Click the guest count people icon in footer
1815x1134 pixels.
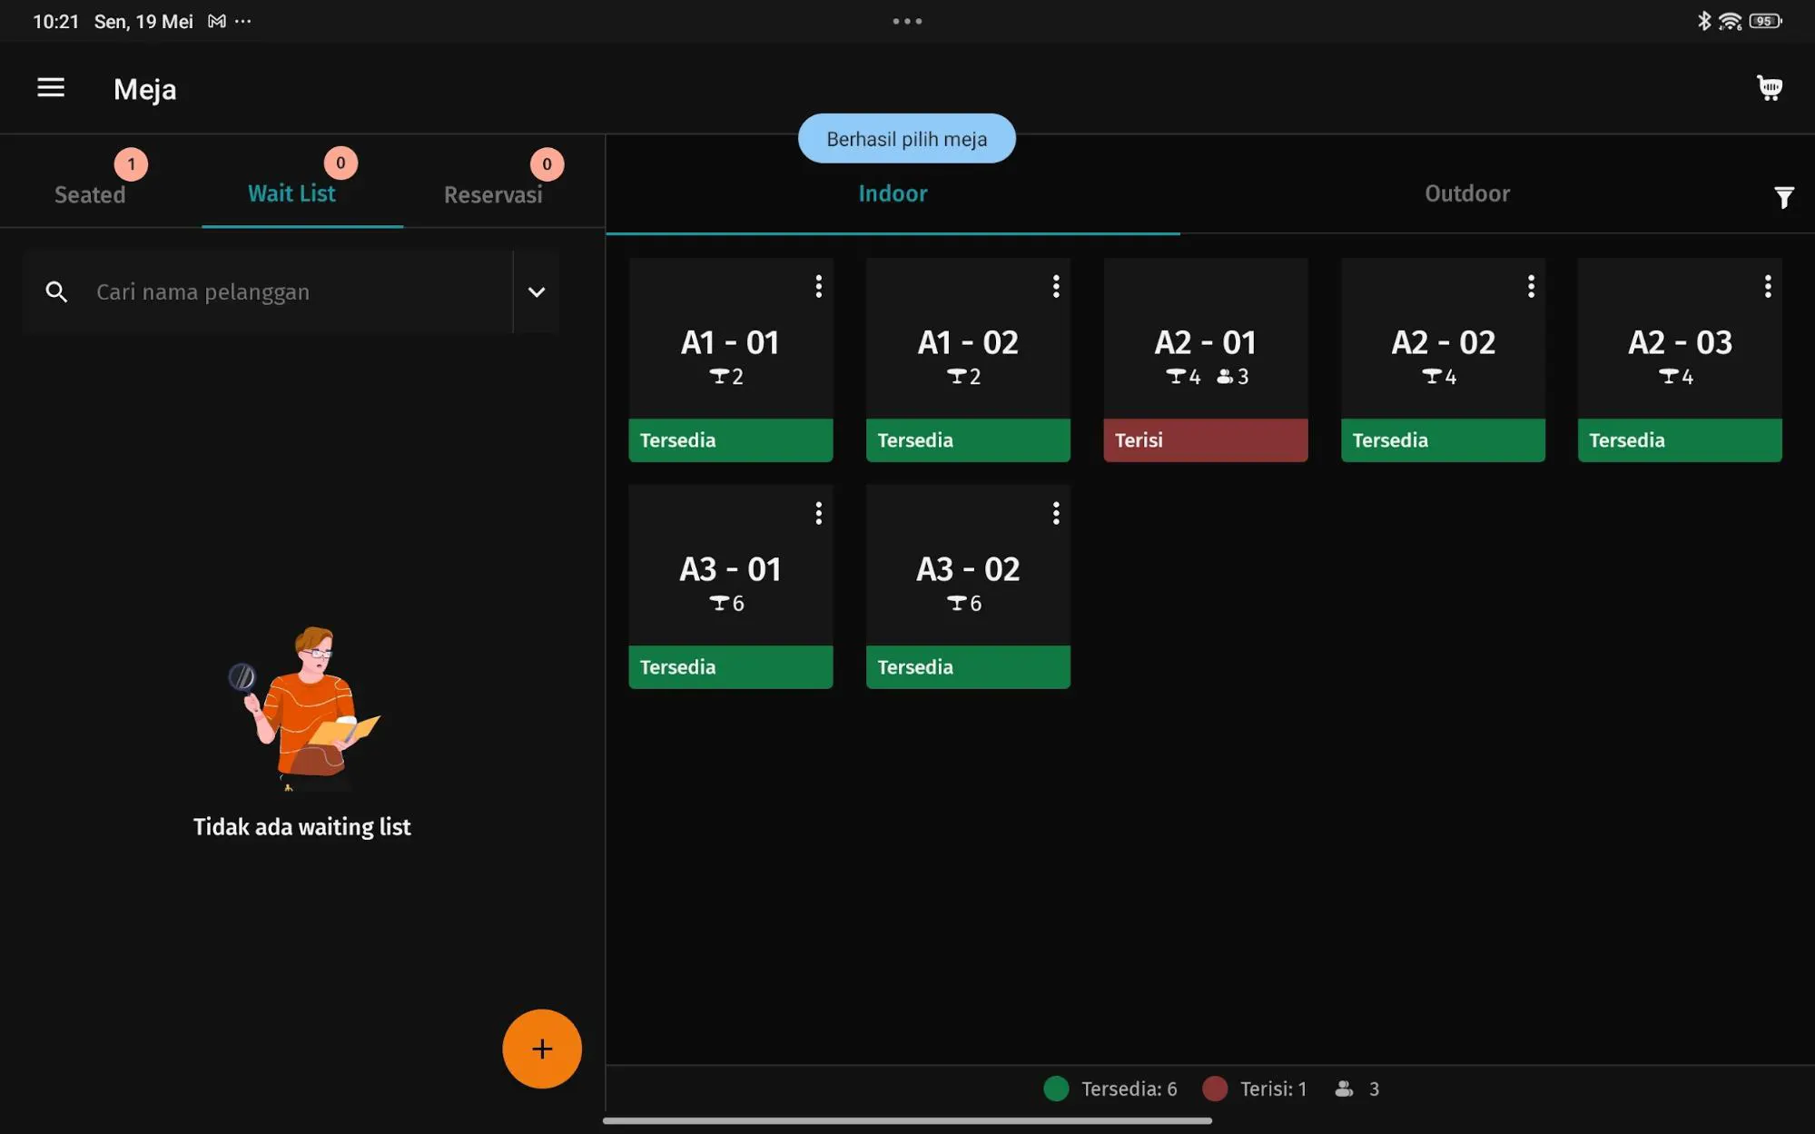click(x=1344, y=1089)
